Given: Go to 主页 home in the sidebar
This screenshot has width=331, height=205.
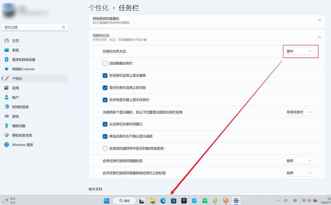Looking at the screenshot, I should tap(34, 41).
